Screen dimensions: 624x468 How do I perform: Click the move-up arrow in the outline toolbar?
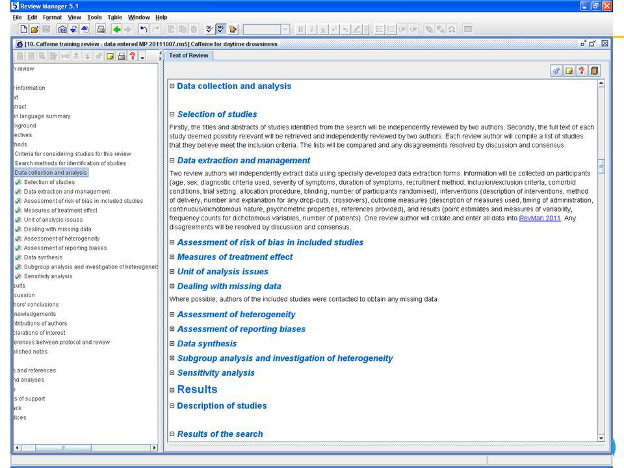76,56
